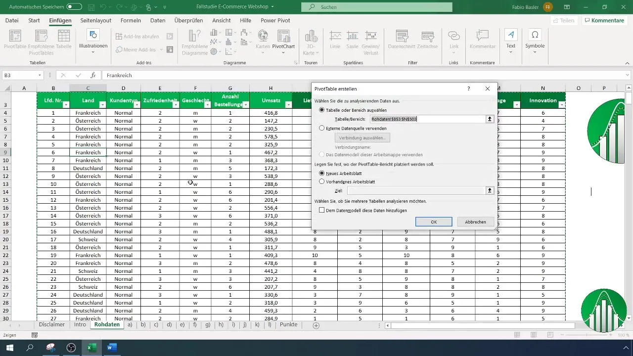Click range selector next to Tabelle/Bereich
Screen dimensions: 633x356
pos(490,119)
